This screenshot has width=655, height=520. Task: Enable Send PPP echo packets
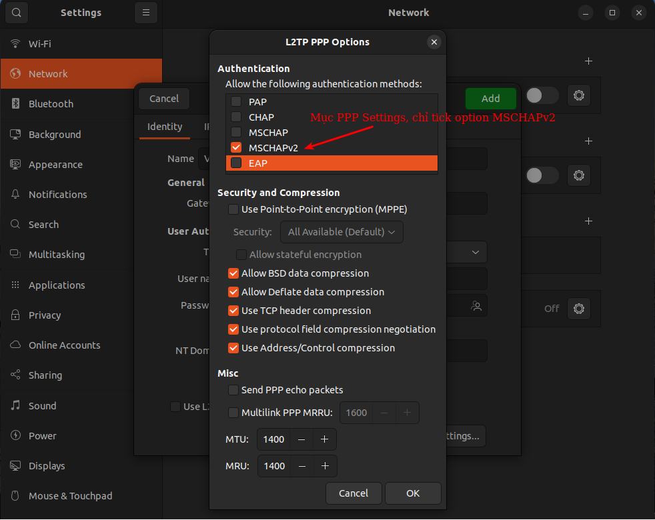233,390
